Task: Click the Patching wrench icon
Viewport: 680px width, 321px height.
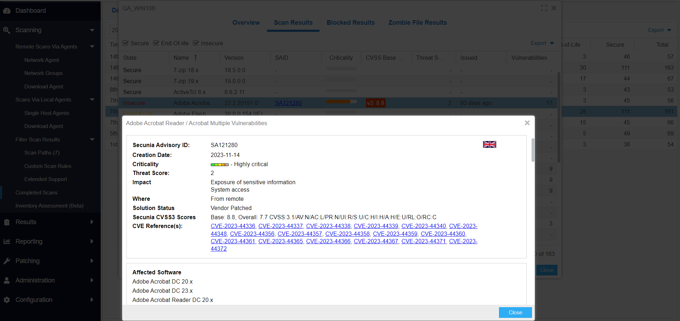Action: coord(7,261)
